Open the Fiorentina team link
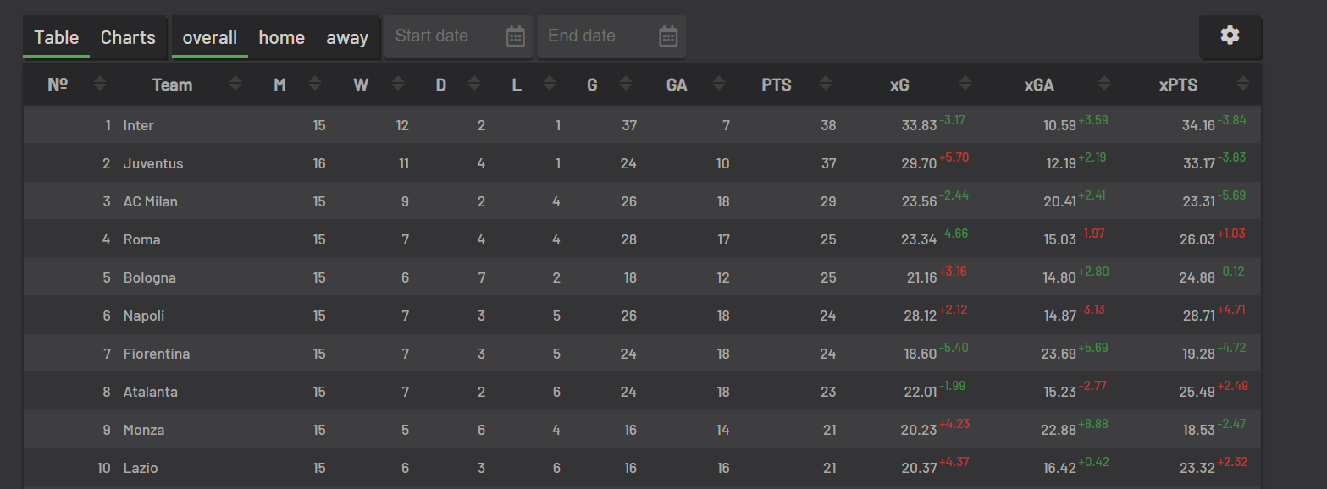 point(157,354)
